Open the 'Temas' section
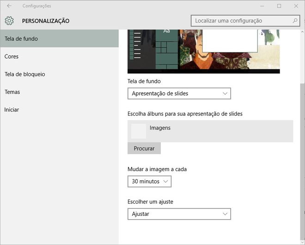 pos(59,92)
